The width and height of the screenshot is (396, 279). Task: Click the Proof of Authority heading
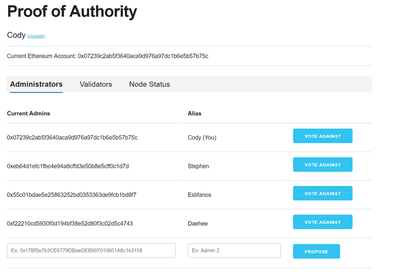coord(72,12)
